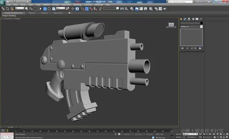Viewport: 229px width, 139px height.
Task: Open the Material Editor icon
Action: [x=151, y=9]
